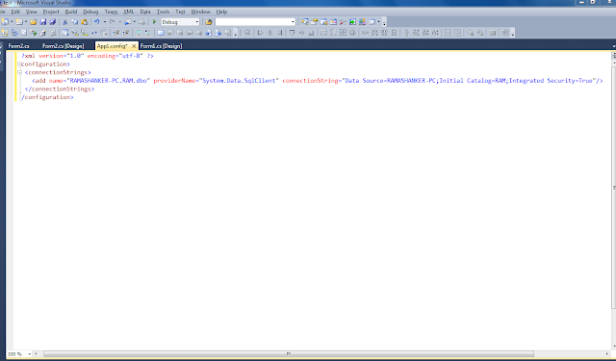Click the Paste clipboard icon
Screen dimensions: 616x361
(85, 22)
